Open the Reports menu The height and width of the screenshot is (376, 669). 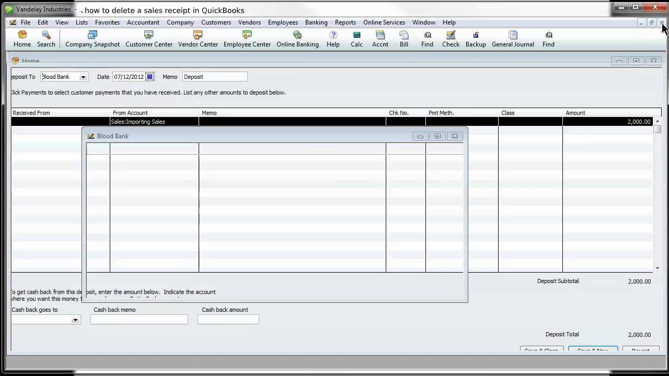coord(345,22)
